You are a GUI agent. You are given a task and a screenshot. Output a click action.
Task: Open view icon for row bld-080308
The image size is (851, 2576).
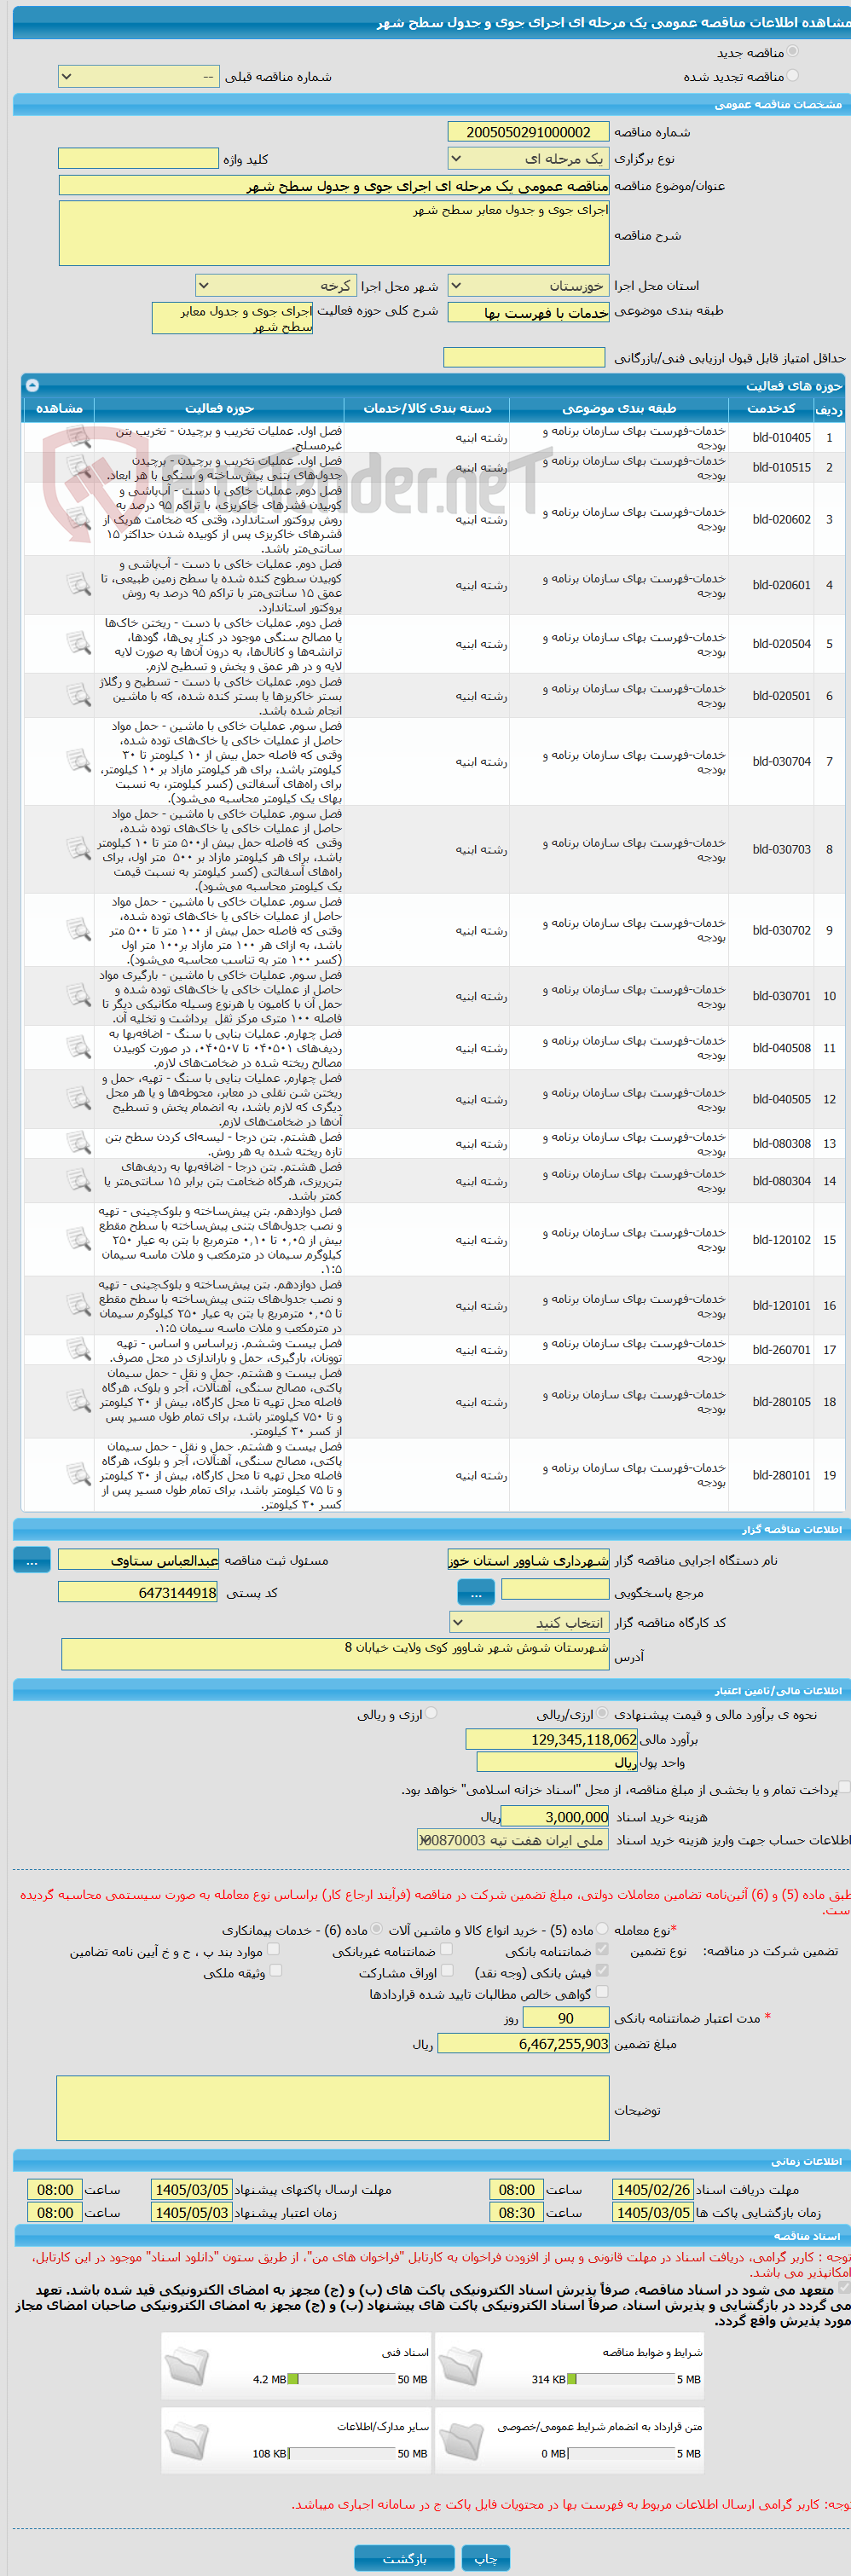[78, 1144]
